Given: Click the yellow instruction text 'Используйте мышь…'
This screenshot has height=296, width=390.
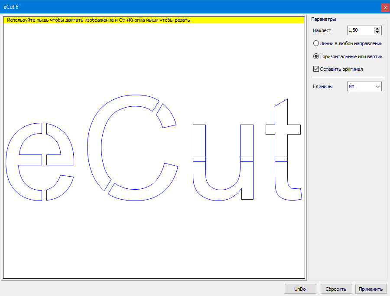Looking at the screenshot, I should click(x=99, y=20).
